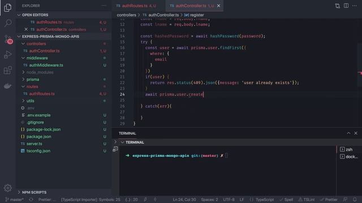Click TSLint status item

pos(307,200)
